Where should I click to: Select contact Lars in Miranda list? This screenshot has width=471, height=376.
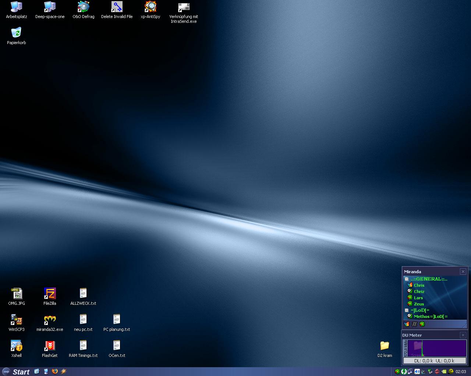pyautogui.click(x=418, y=298)
